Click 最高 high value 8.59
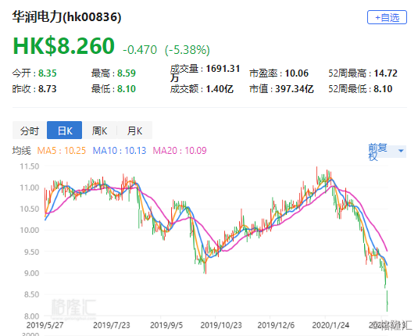The height and width of the screenshot is (336, 418). (x=127, y=73)
